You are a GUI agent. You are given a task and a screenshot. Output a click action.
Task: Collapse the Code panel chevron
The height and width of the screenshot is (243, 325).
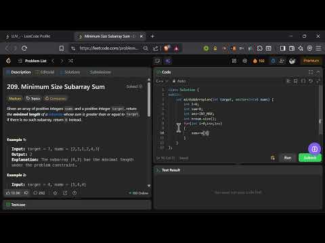[x=318, y=72]
